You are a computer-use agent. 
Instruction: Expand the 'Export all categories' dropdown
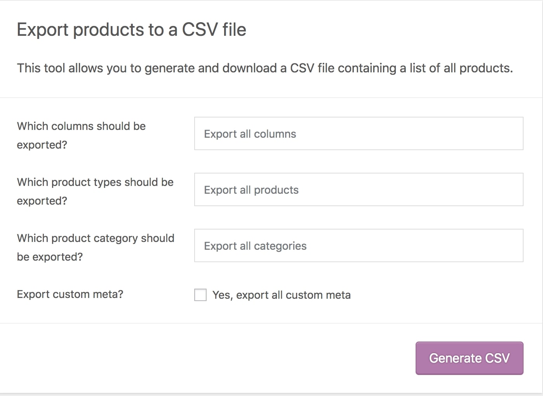[358, 245]
